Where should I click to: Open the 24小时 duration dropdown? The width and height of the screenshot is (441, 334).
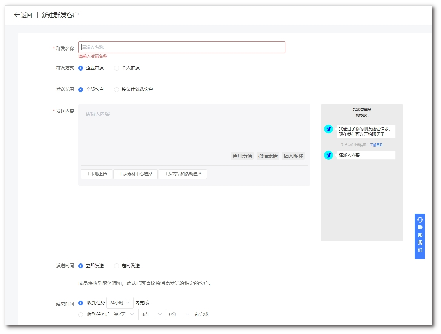click(120, 303)
